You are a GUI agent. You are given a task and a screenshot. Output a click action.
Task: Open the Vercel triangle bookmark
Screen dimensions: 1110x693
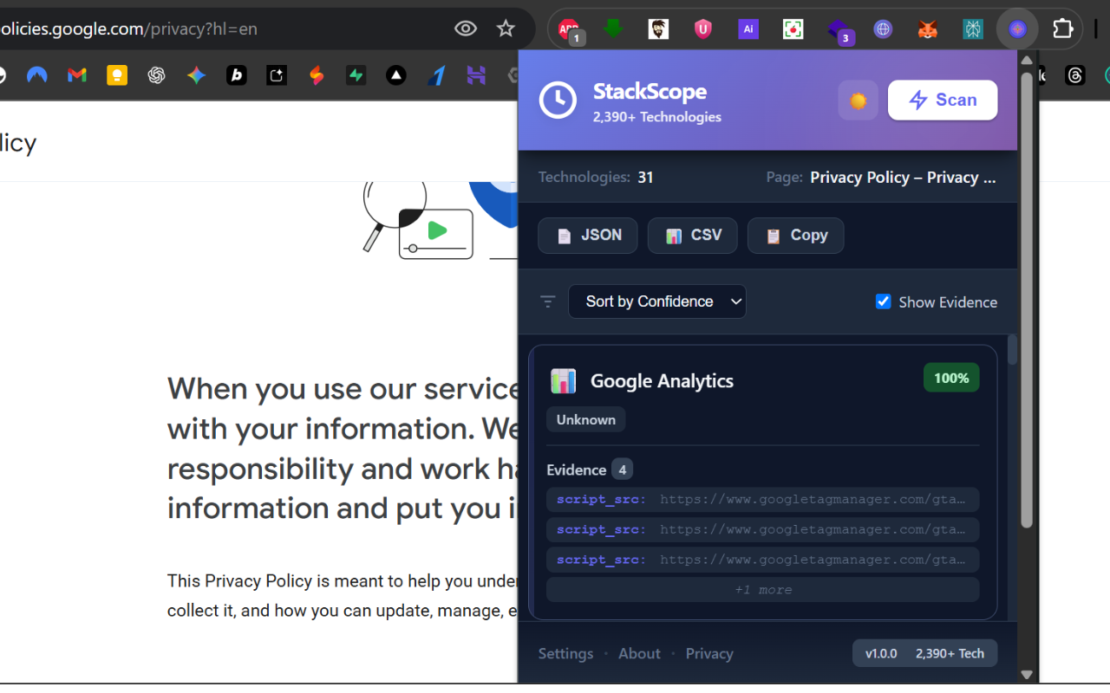(x=396, y=75)
